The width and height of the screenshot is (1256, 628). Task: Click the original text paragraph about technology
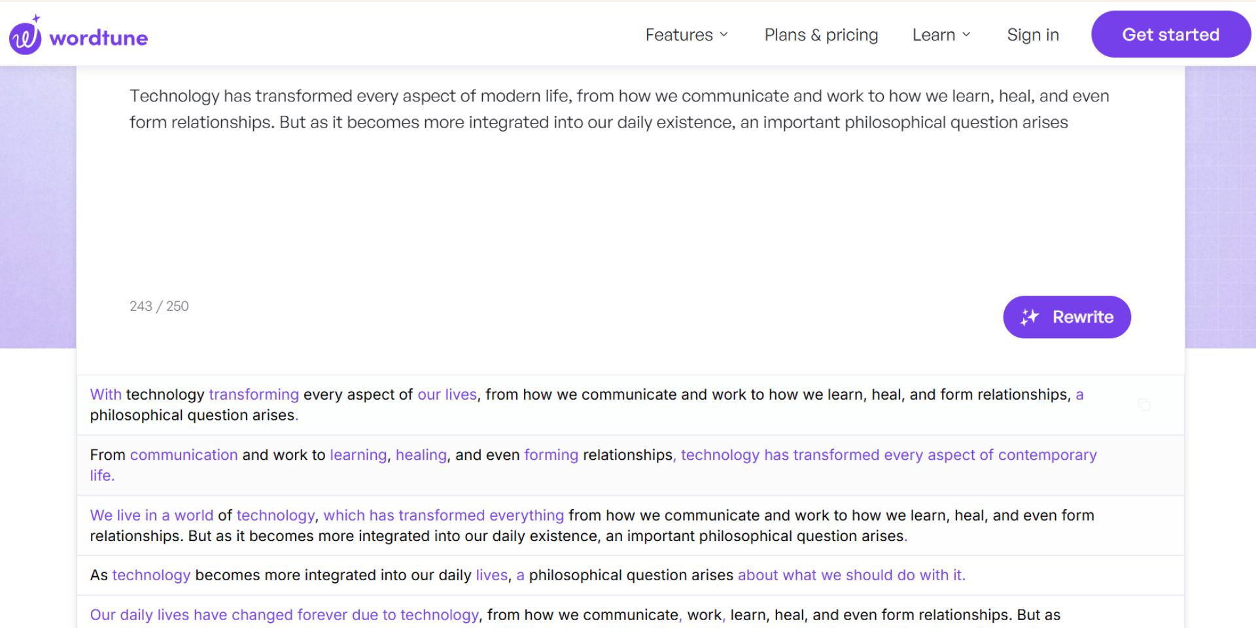click(x=619, y=109)
